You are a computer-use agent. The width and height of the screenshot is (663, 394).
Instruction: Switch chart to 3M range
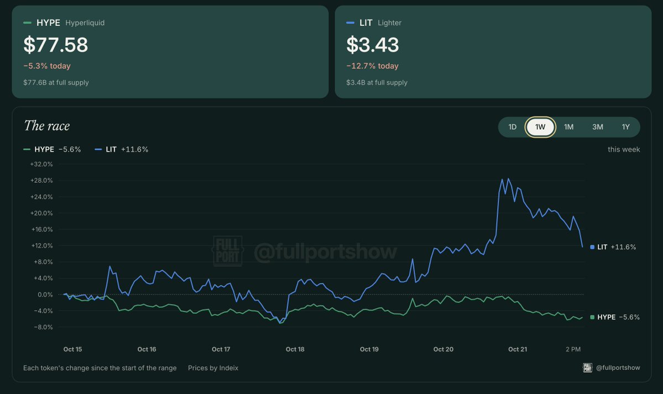[597, 127]
